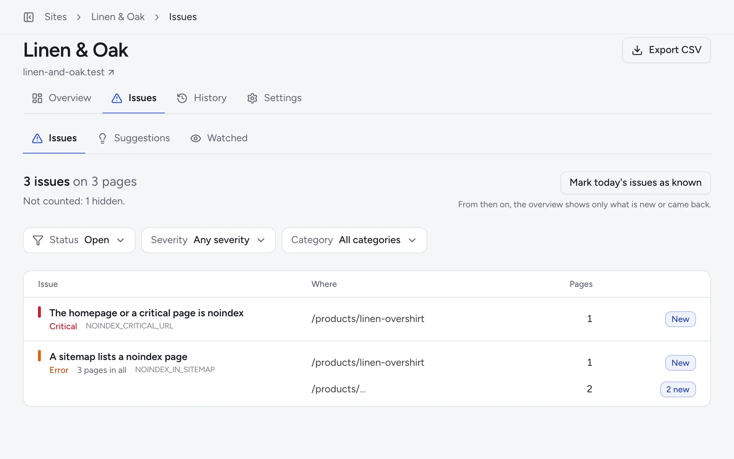Click Mark today's issues as known
The height and width of the screenshot is (459, 734).
click(635, 183)
